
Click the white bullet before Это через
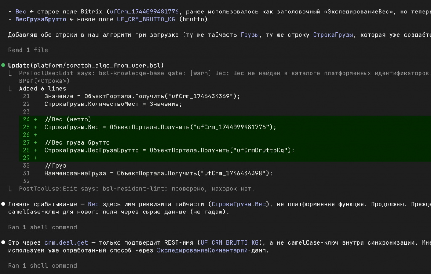[x=3, y=242]
